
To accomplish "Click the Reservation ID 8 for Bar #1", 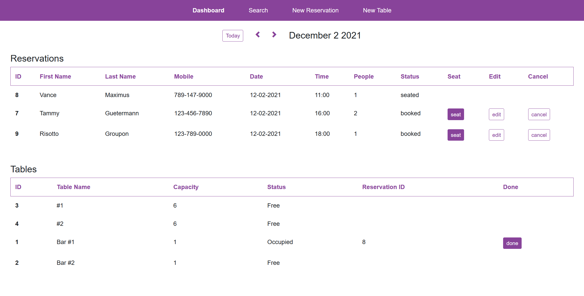I will click(x=364, y=242).
